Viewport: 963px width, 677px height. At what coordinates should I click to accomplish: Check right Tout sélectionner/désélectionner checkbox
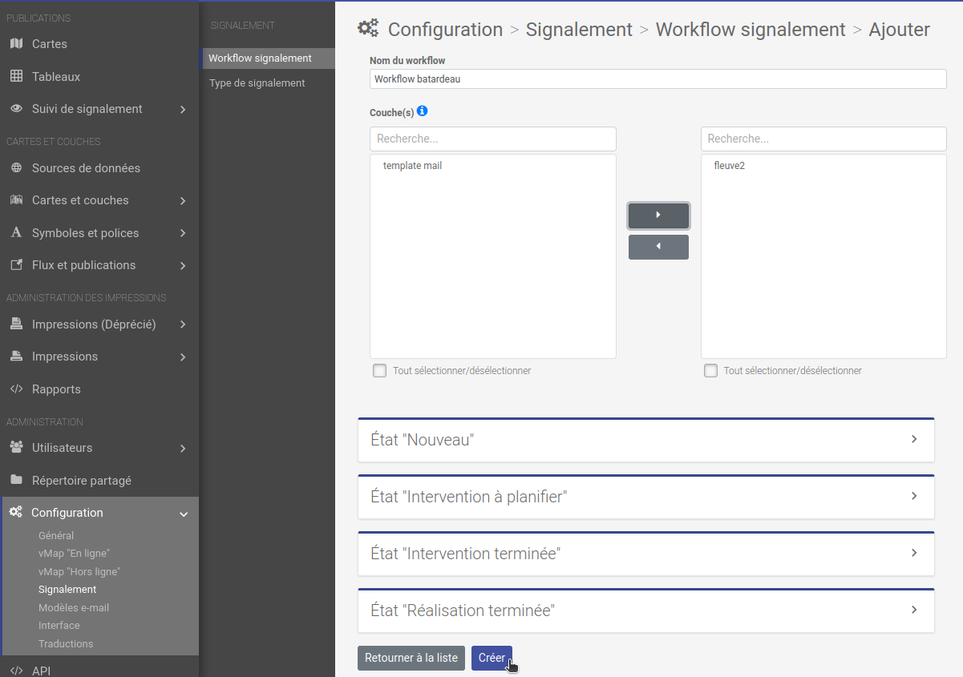pos(710,370)
